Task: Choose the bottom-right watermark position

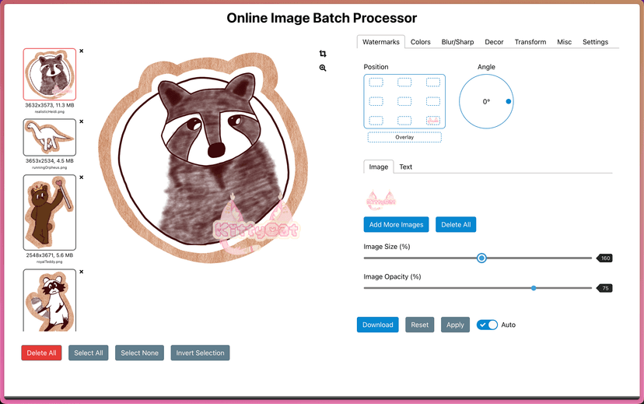Action: coord(433,121)
